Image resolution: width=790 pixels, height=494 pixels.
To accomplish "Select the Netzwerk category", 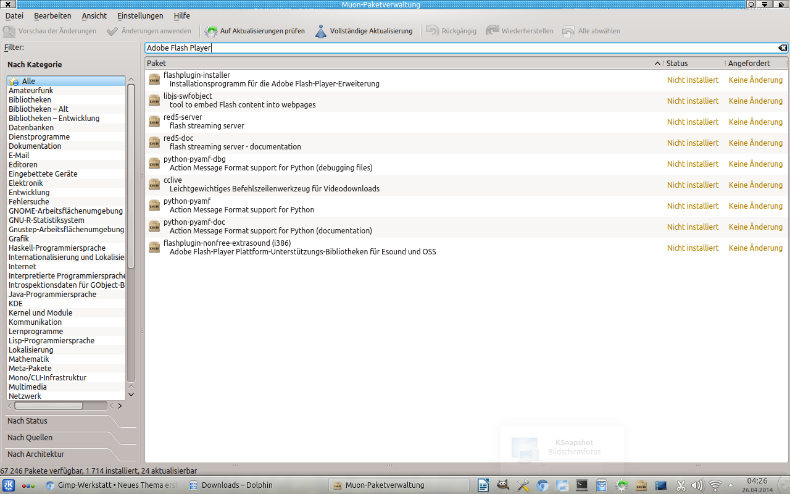I will coord(66,396).
